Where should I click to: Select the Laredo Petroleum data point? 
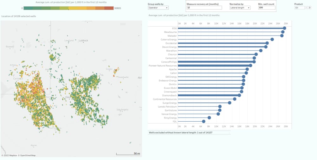pos(220,106)
